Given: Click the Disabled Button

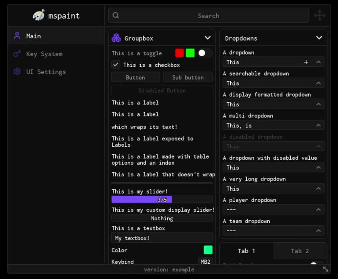Looking at the screenshot, I should 162,90.
